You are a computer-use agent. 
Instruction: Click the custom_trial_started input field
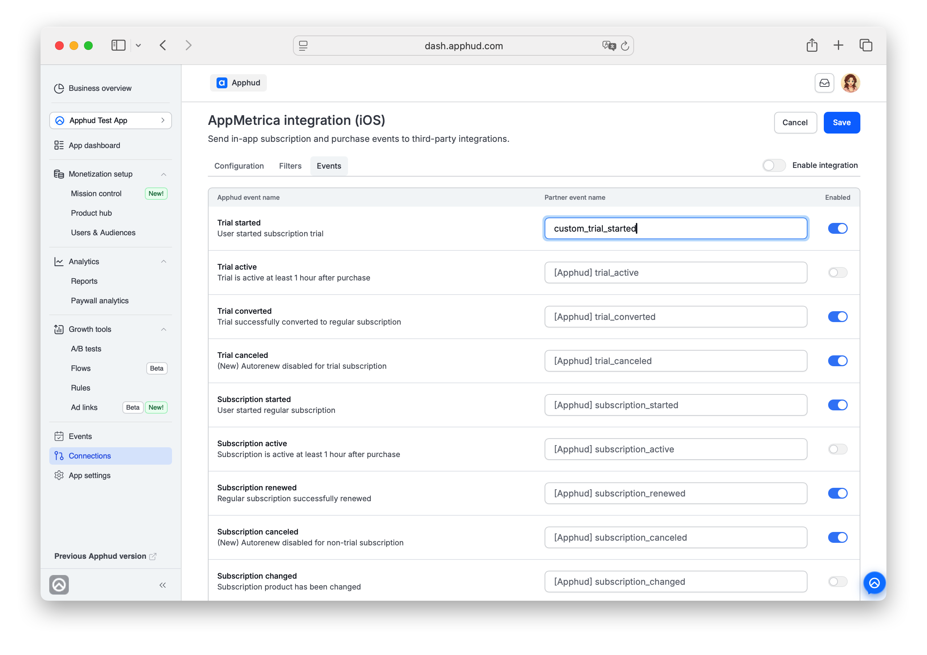tap(675, 228)
